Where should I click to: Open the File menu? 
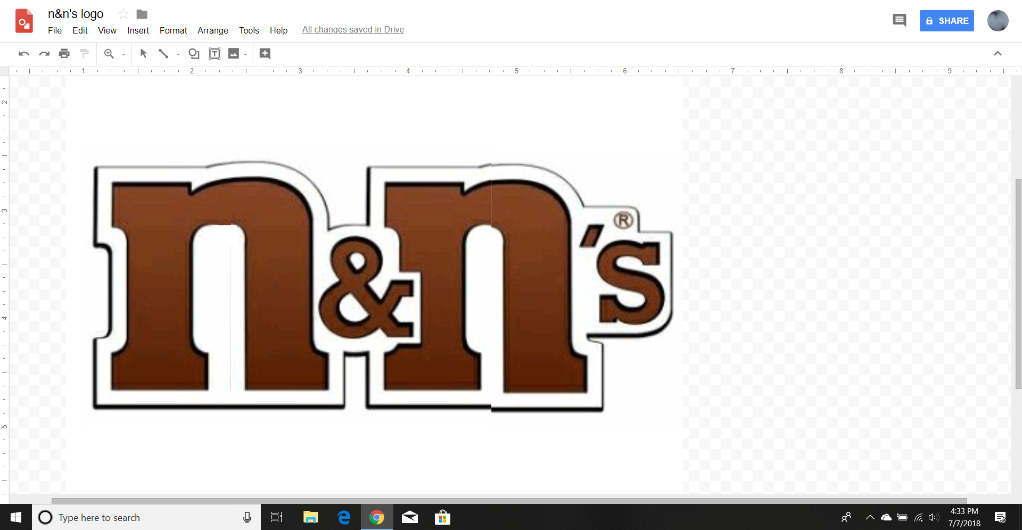(55, 30)
